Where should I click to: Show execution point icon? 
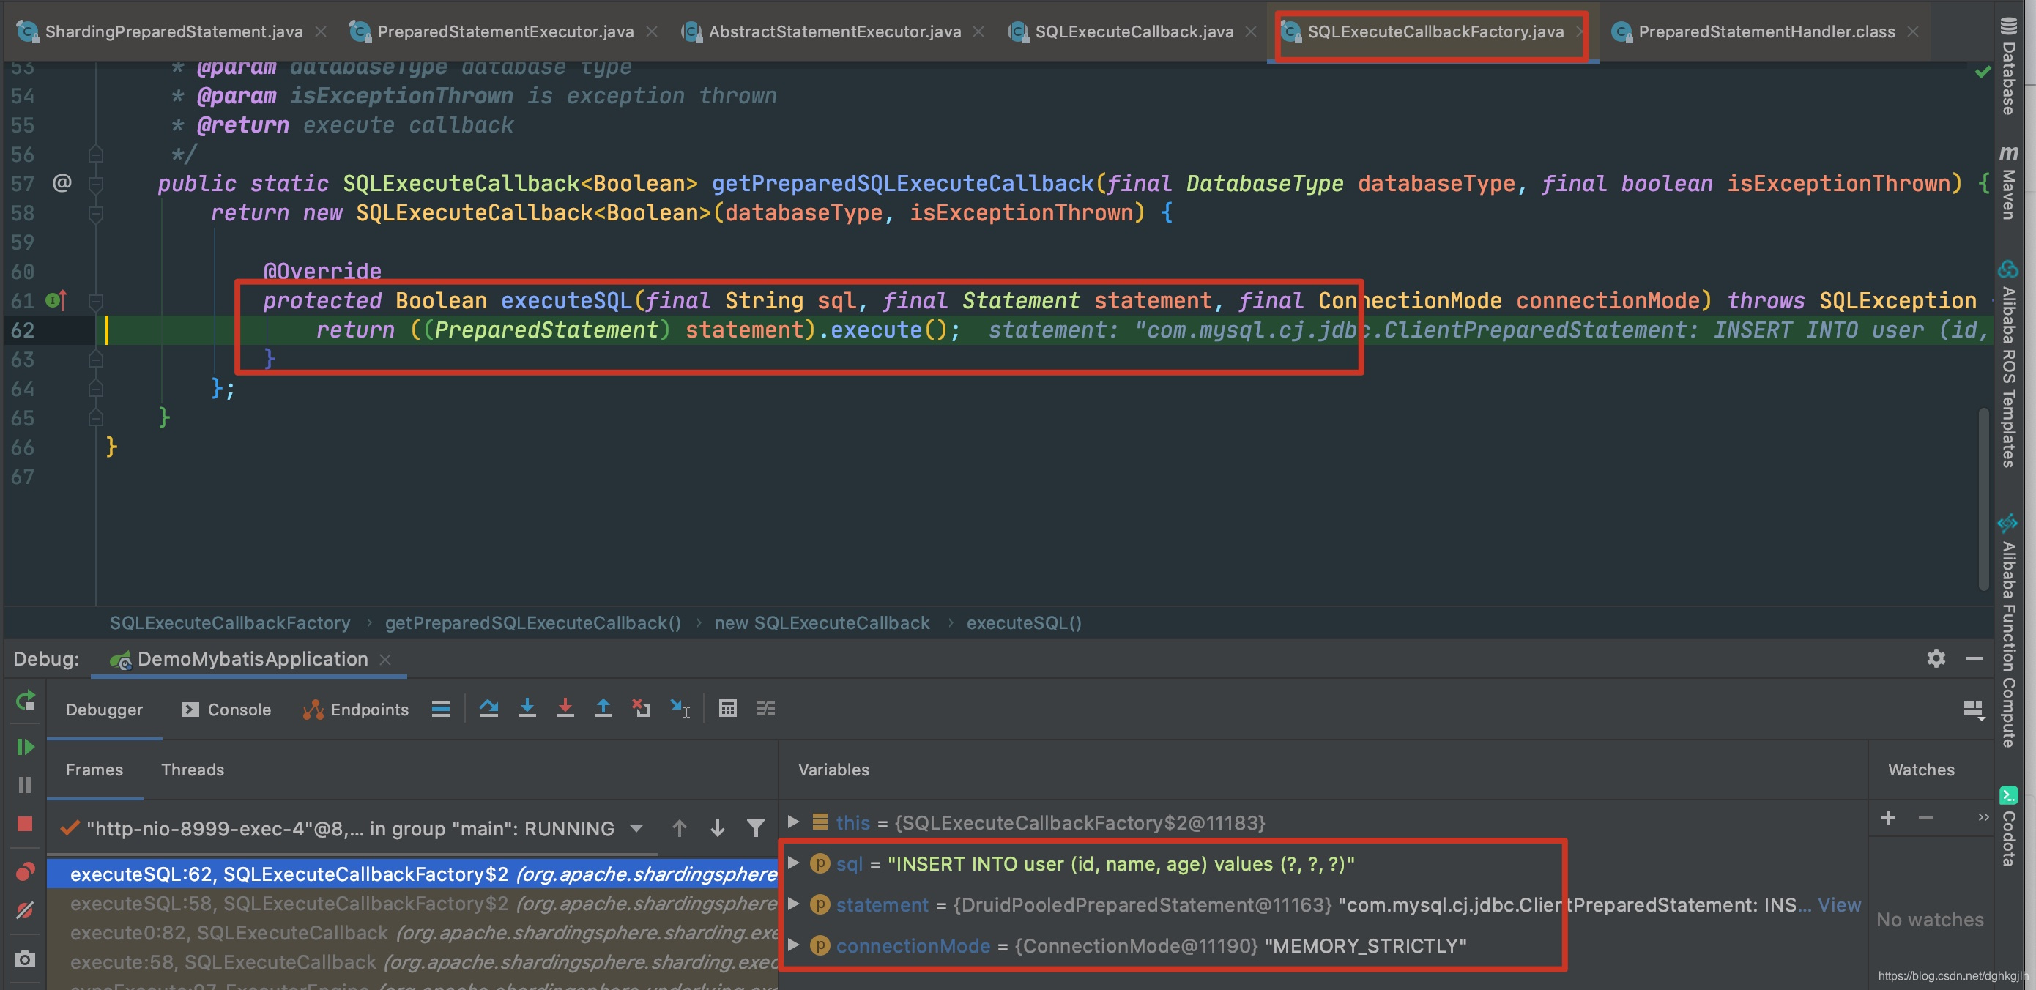[x=441, y=709]
